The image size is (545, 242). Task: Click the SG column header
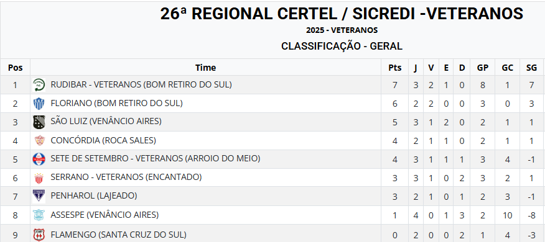coord(531,68)
